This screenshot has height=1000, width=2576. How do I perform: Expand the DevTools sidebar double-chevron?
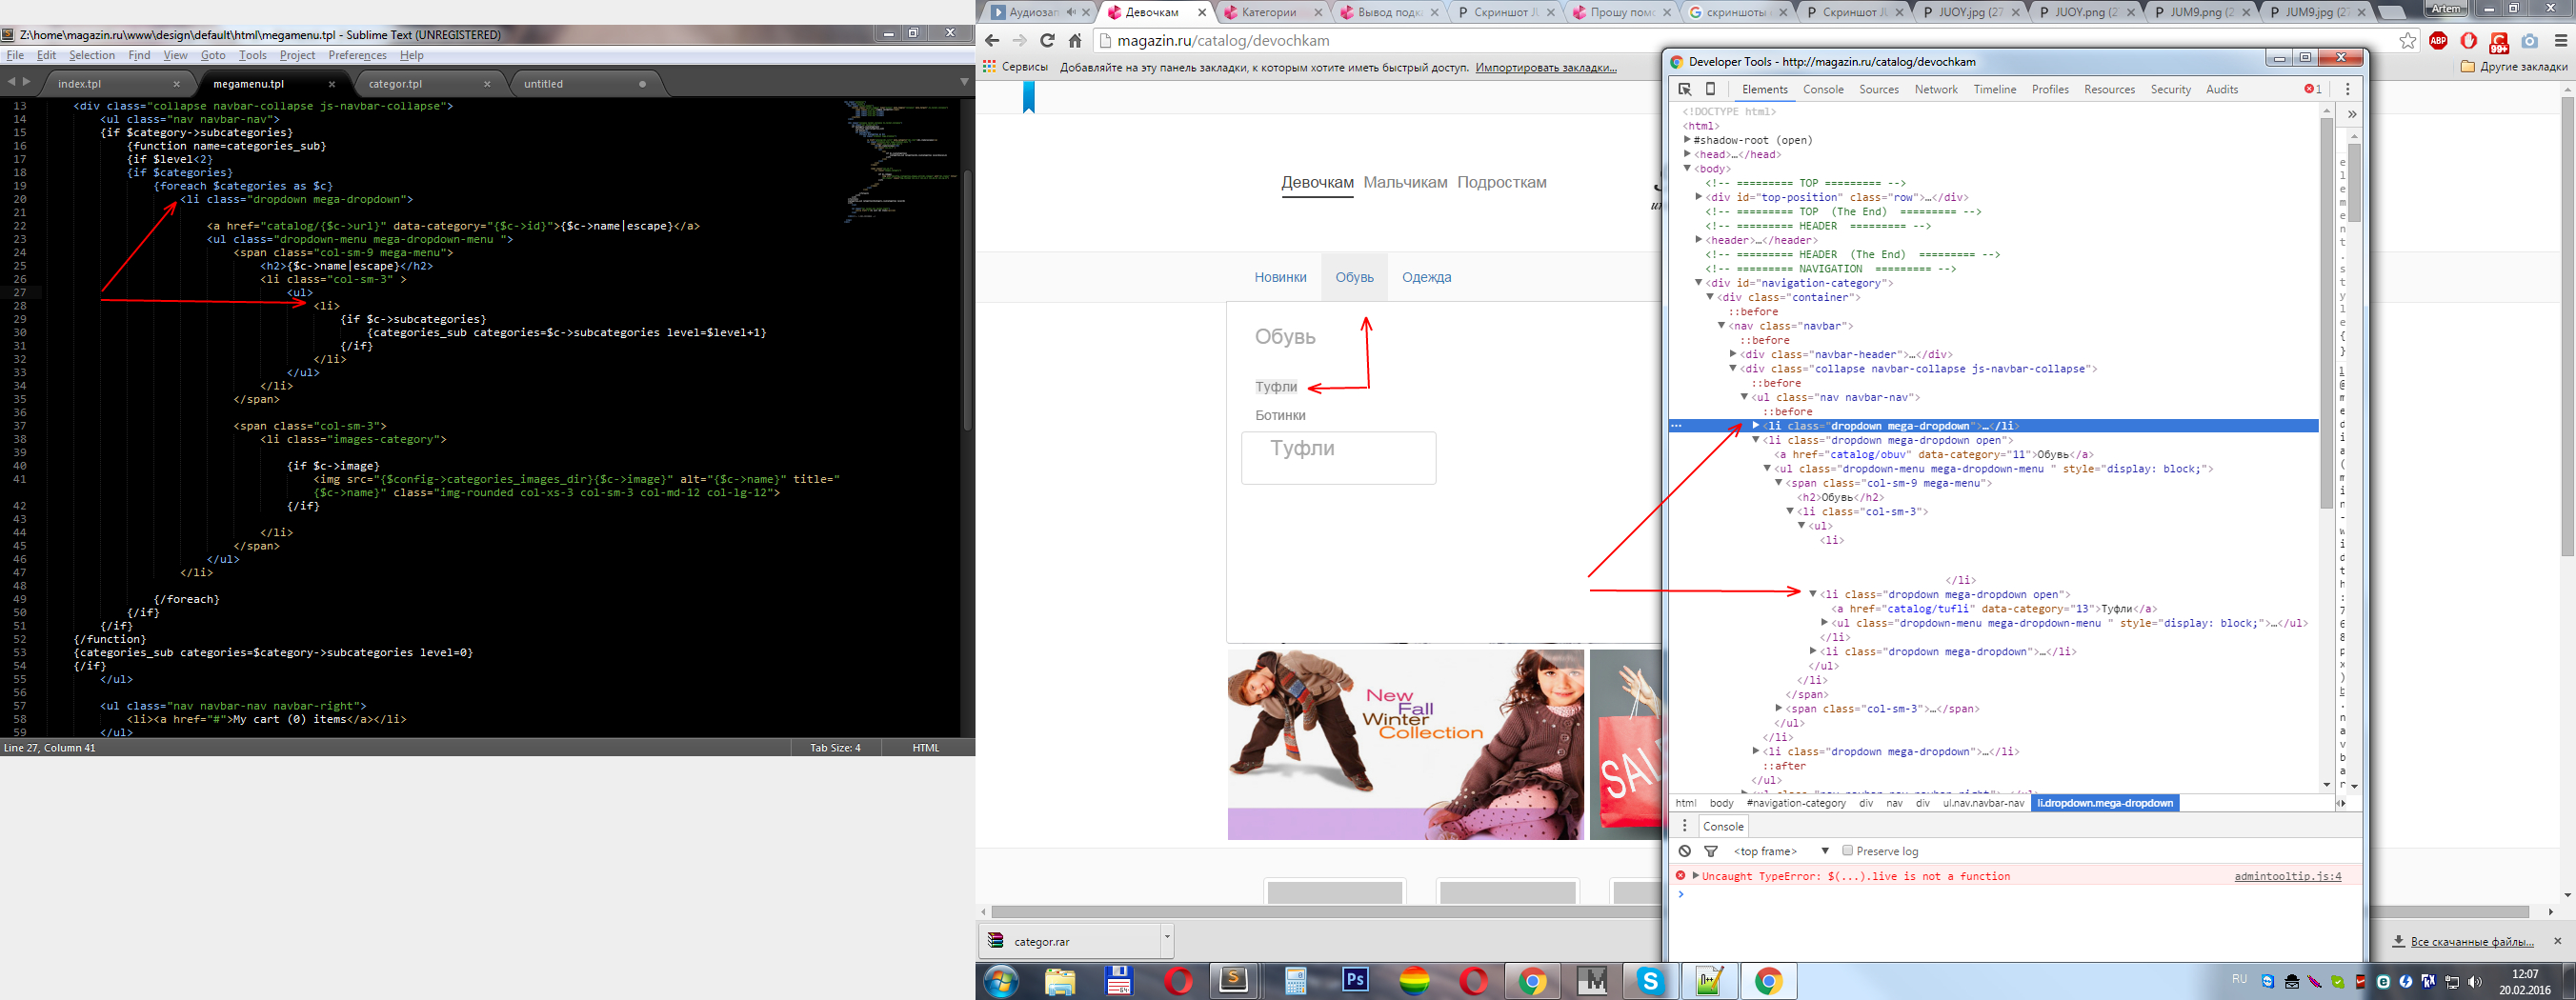(x=2352, y=114)
